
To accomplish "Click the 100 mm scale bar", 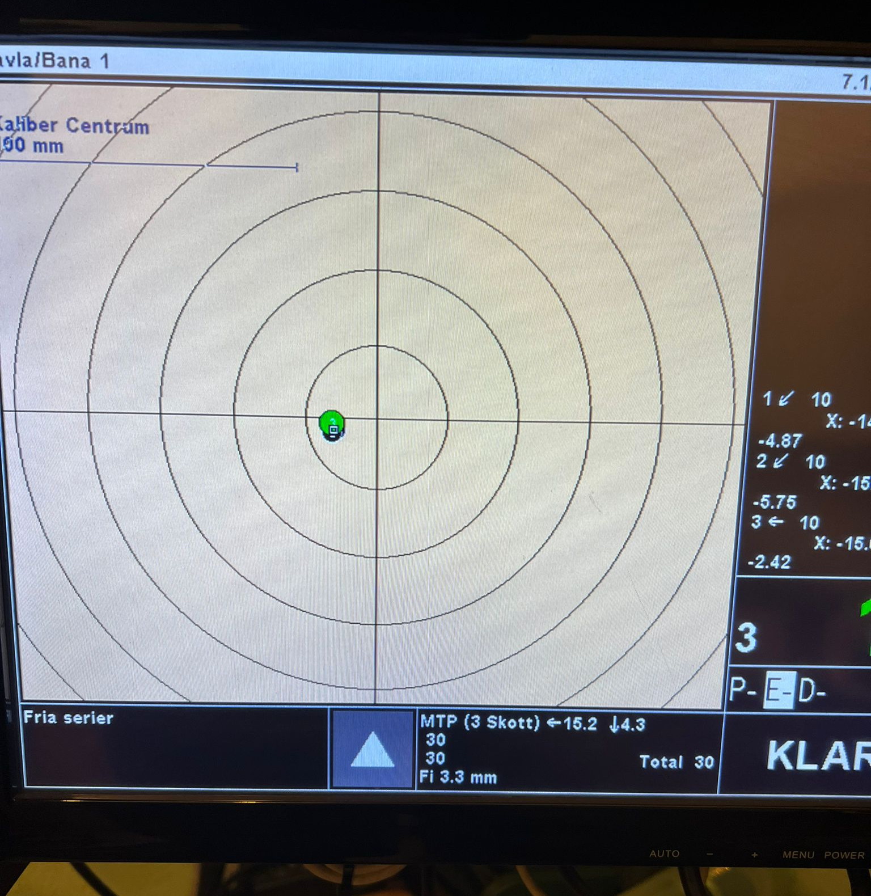I will coord(149,166).
